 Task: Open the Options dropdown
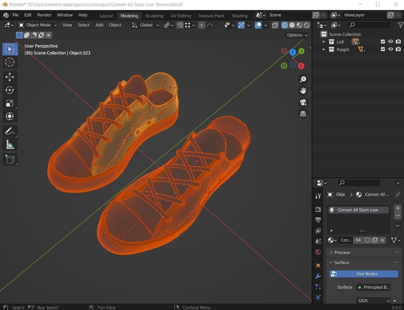tap(297, 35)
